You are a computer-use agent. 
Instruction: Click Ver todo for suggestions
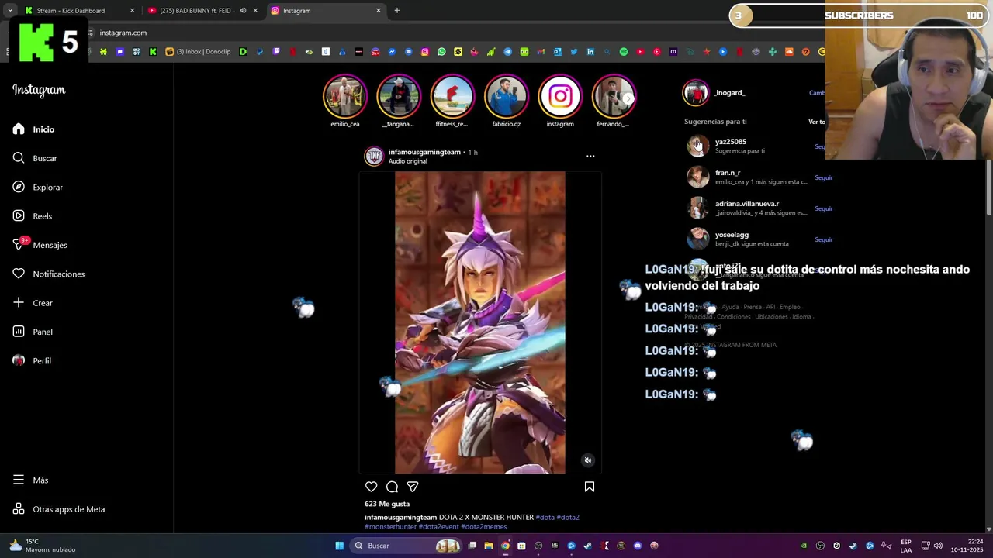click(817, 122)
